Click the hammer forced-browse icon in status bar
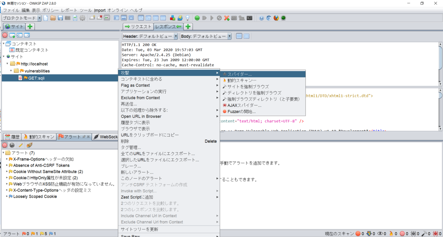Viewport: 443px width, 237px height. coord(424,234)
